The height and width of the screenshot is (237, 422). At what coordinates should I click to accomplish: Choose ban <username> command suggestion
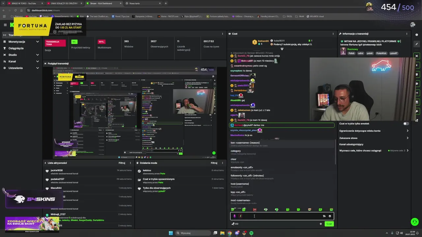[x=282, y=144]
